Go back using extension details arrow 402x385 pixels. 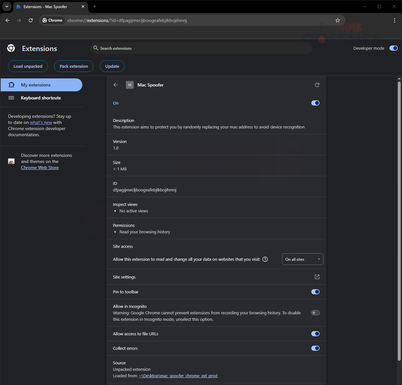point(116,85)
